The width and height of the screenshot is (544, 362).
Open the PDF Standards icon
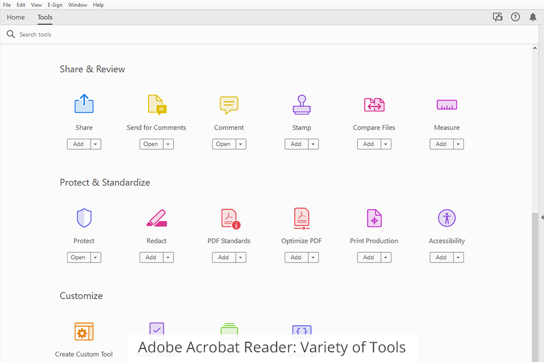pyautogui.click(x=231, y=218)
